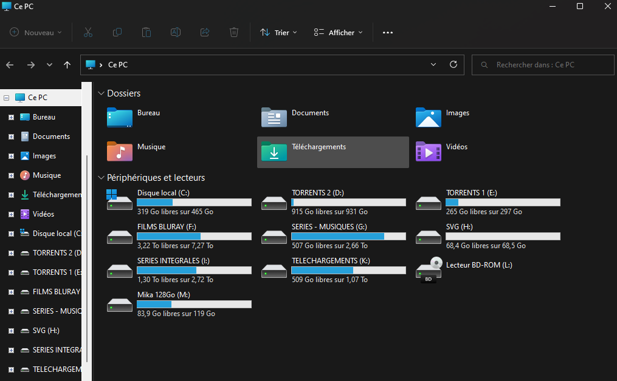Image resolution: width=617 pixels, height=381 pixels.
Task: Collapse the Dossiers section
Action: (101, 93)
